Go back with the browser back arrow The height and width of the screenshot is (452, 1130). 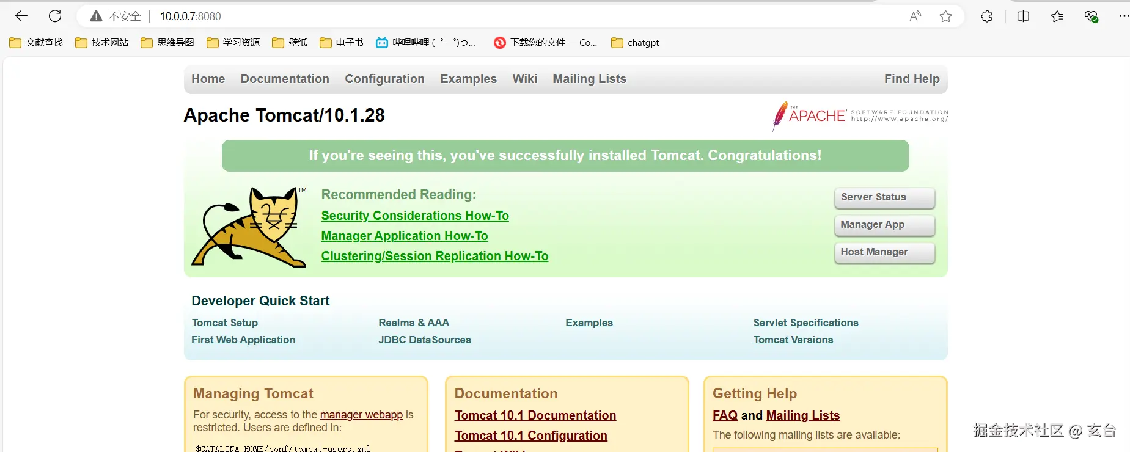[x=21, y=16]
